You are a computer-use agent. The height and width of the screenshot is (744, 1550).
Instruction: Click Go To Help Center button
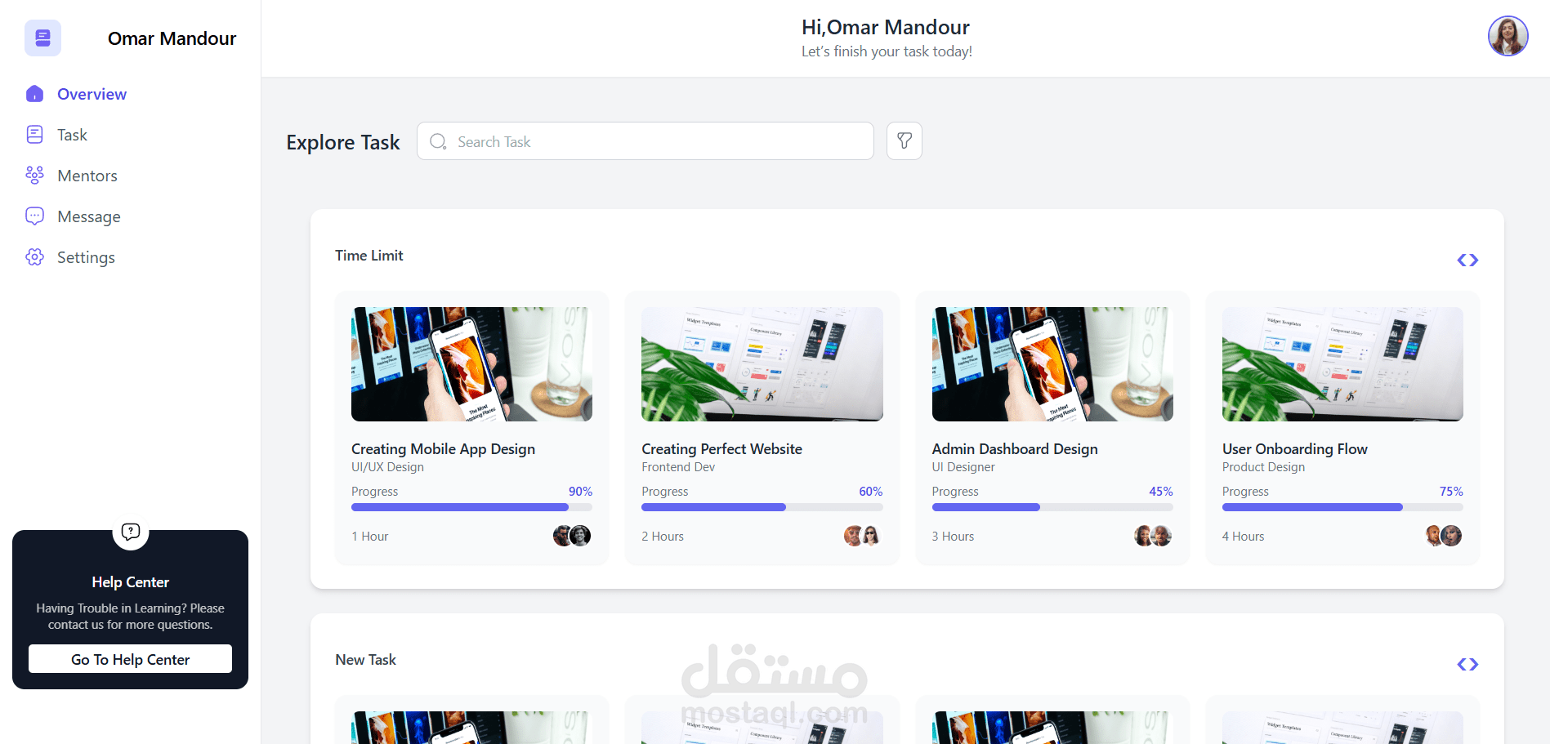pos(130,659)
